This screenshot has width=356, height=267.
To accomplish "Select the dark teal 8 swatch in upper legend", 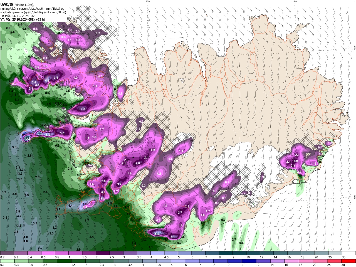I will click(226, 253).
